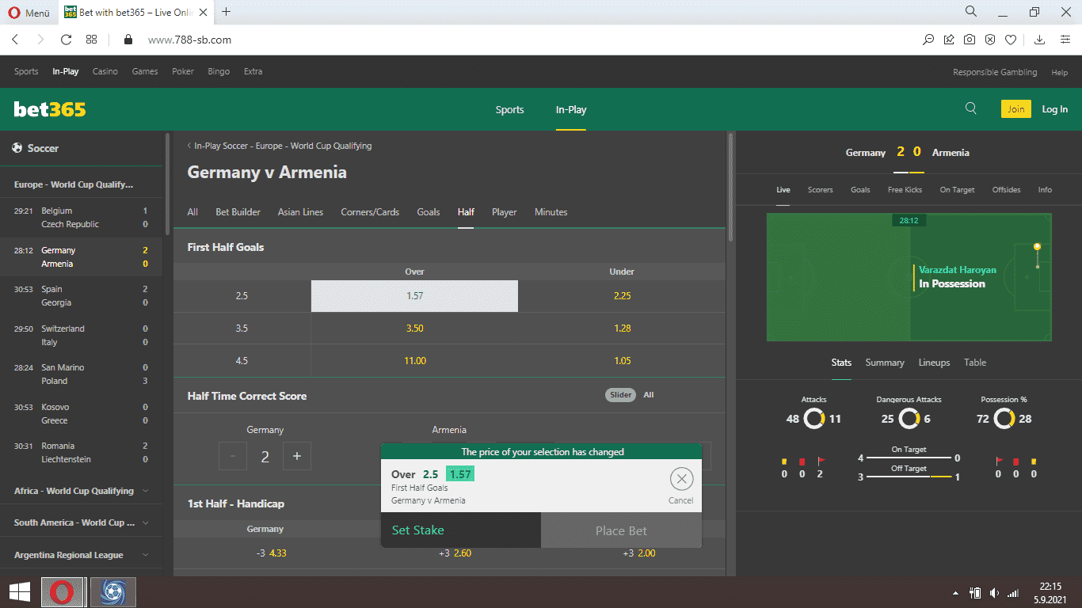Open Windows Start menu
This screenshot has height=608, width=1082.
pos(20,591)
